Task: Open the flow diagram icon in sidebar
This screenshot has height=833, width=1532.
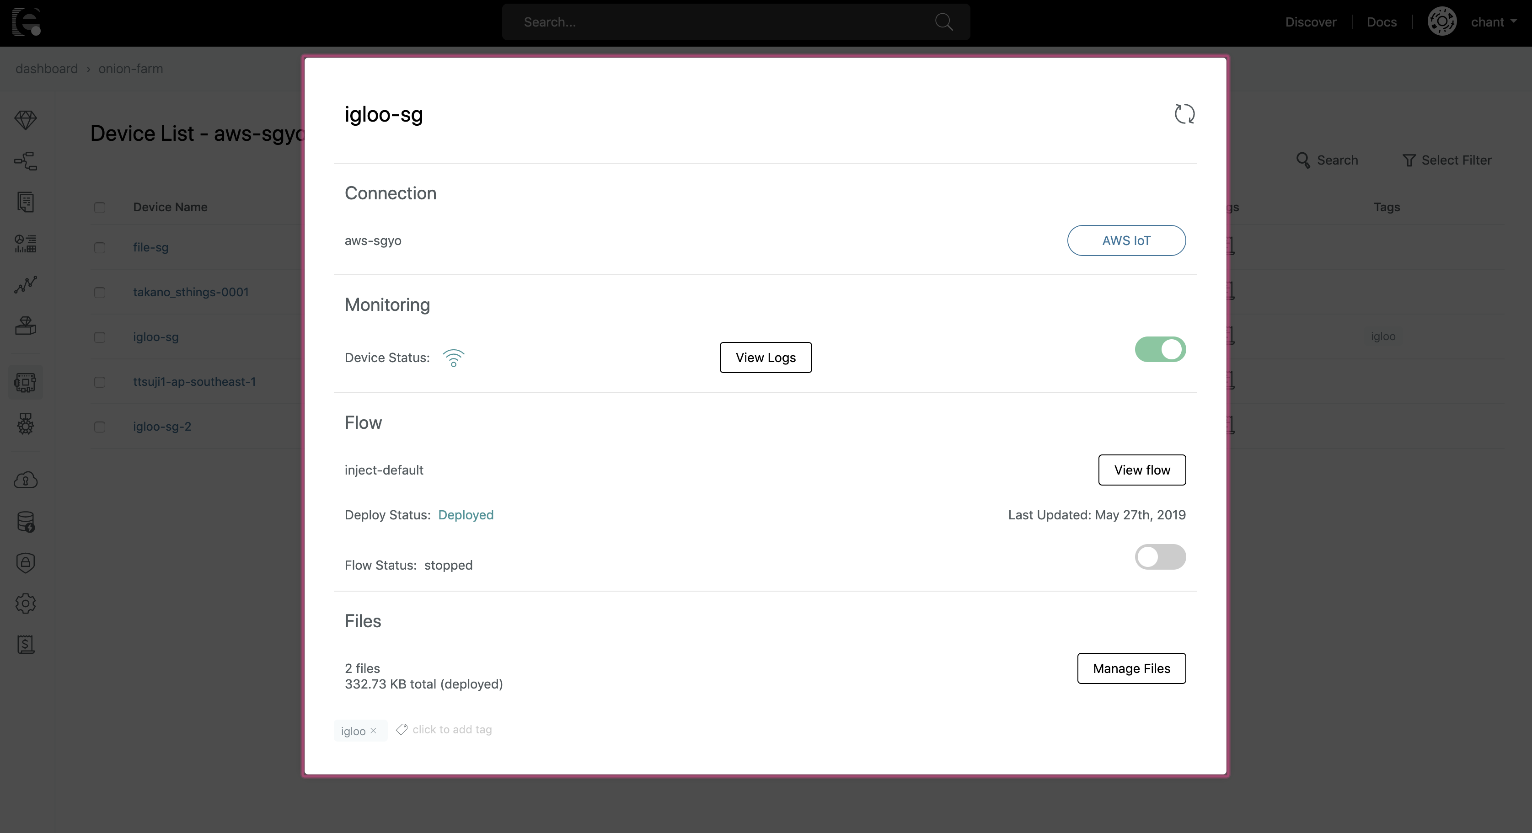Action: 26,160
